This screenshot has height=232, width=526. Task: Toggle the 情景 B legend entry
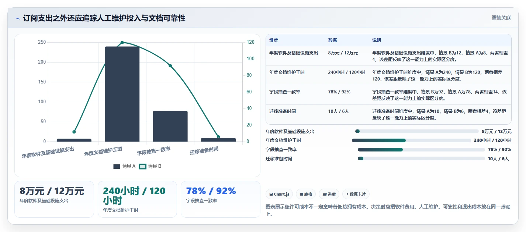(x=150, y=166)
